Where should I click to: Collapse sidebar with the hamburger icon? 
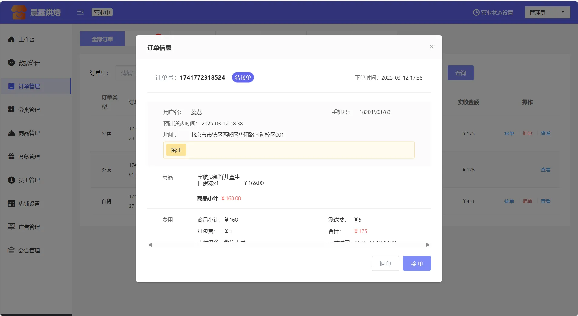point(80,12)
